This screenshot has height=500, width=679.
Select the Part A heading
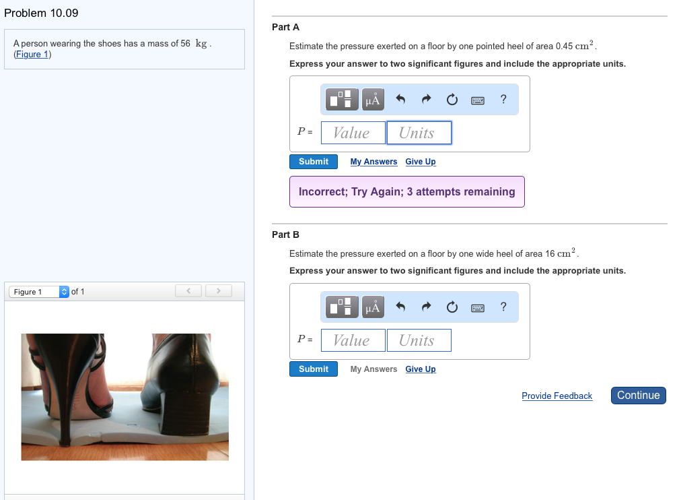[x=285, y=27]
